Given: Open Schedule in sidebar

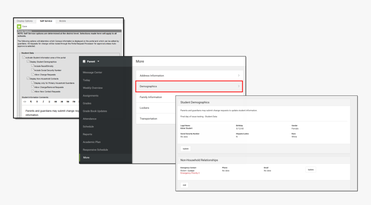Looking at the screenshot, I should [x=88, y=126].
